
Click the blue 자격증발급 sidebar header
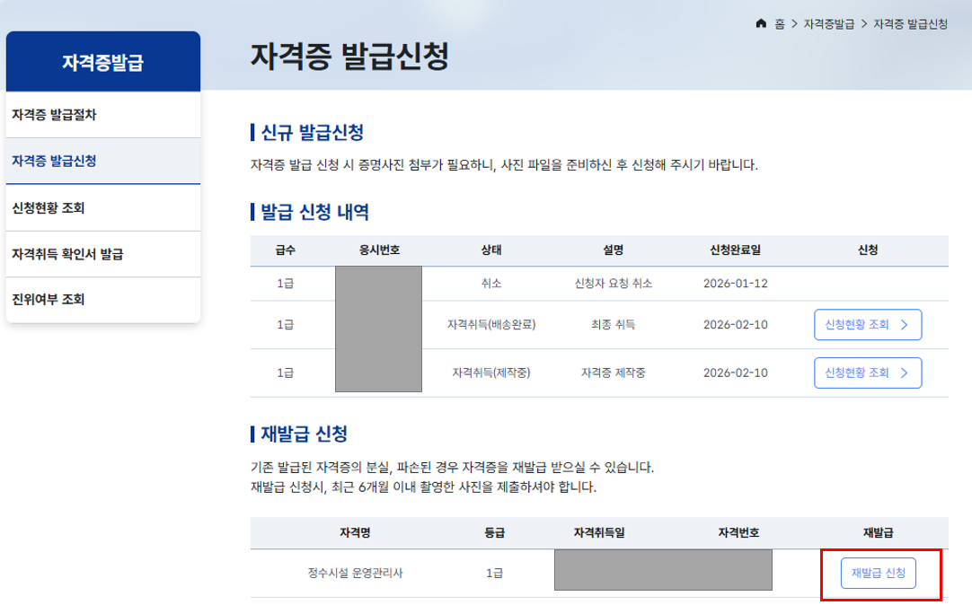(x=102, y=62)
